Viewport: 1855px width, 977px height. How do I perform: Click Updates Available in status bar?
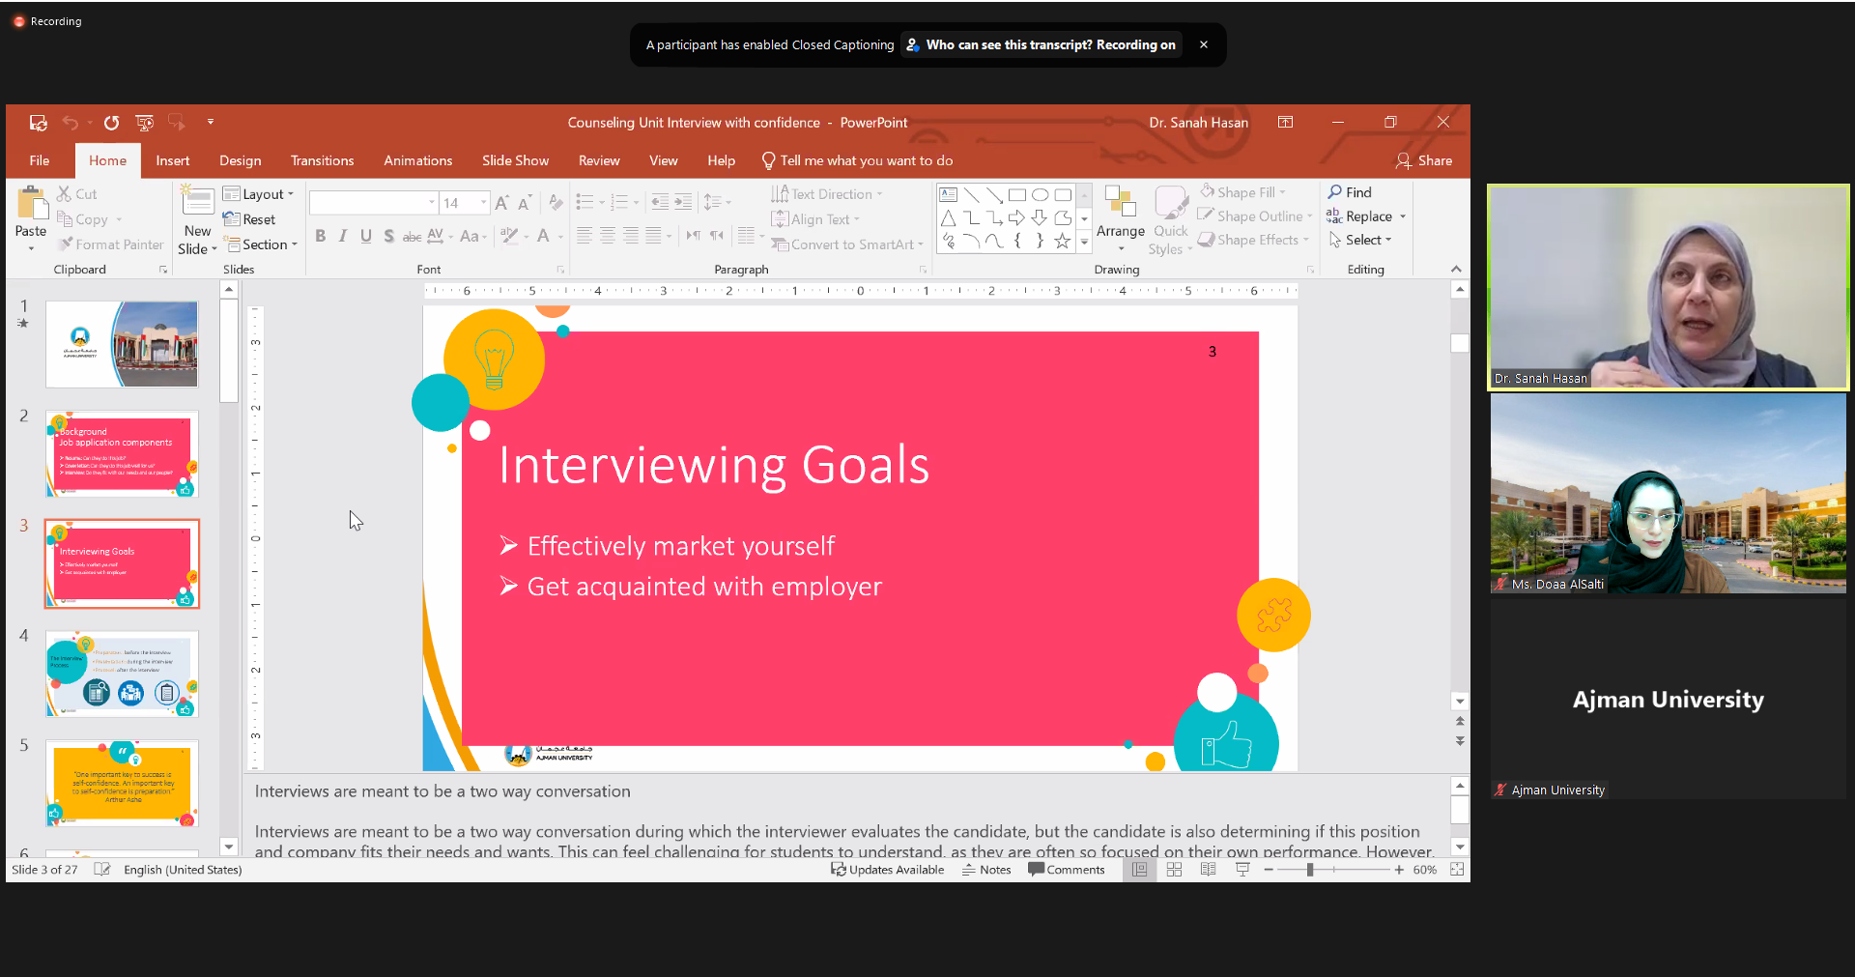pos(888,870)
